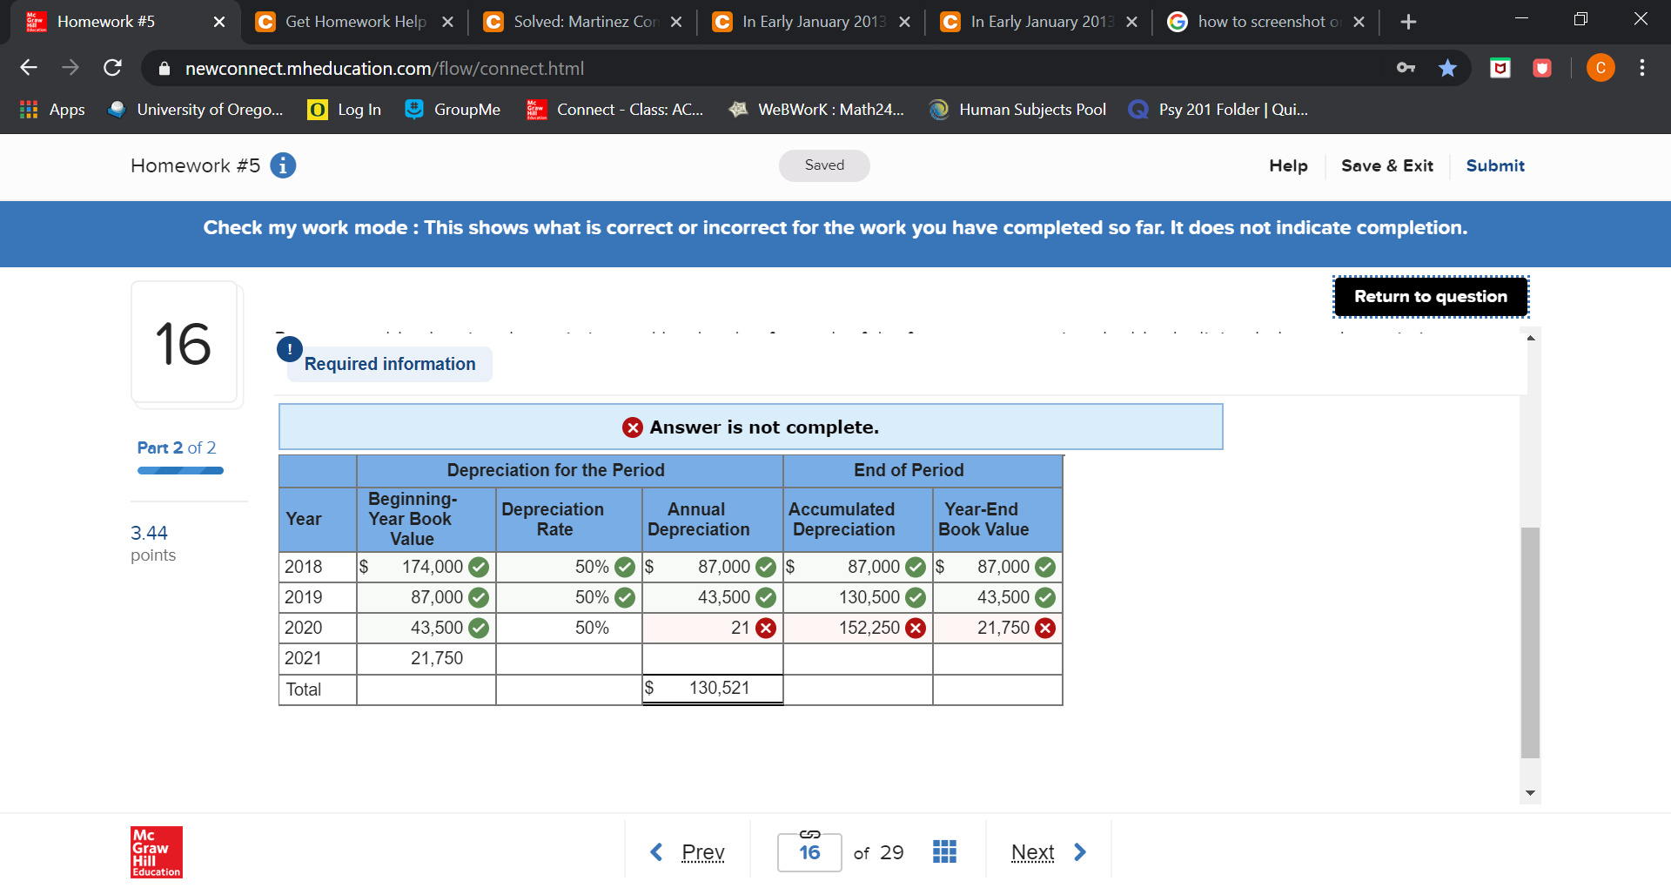Go to previous question with Prev
1671x888 pixels.
pyautogui.click(x=688, y=852)
